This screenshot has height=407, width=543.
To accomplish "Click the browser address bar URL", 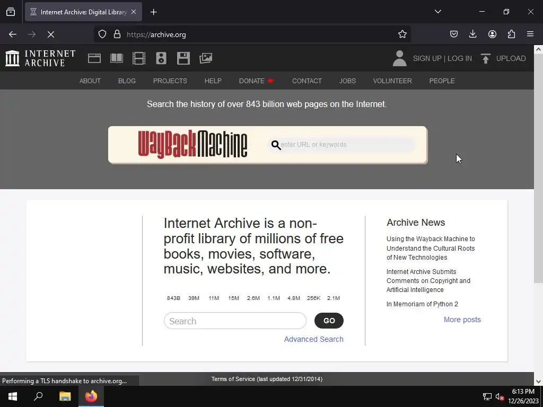I will pos(156,34).
